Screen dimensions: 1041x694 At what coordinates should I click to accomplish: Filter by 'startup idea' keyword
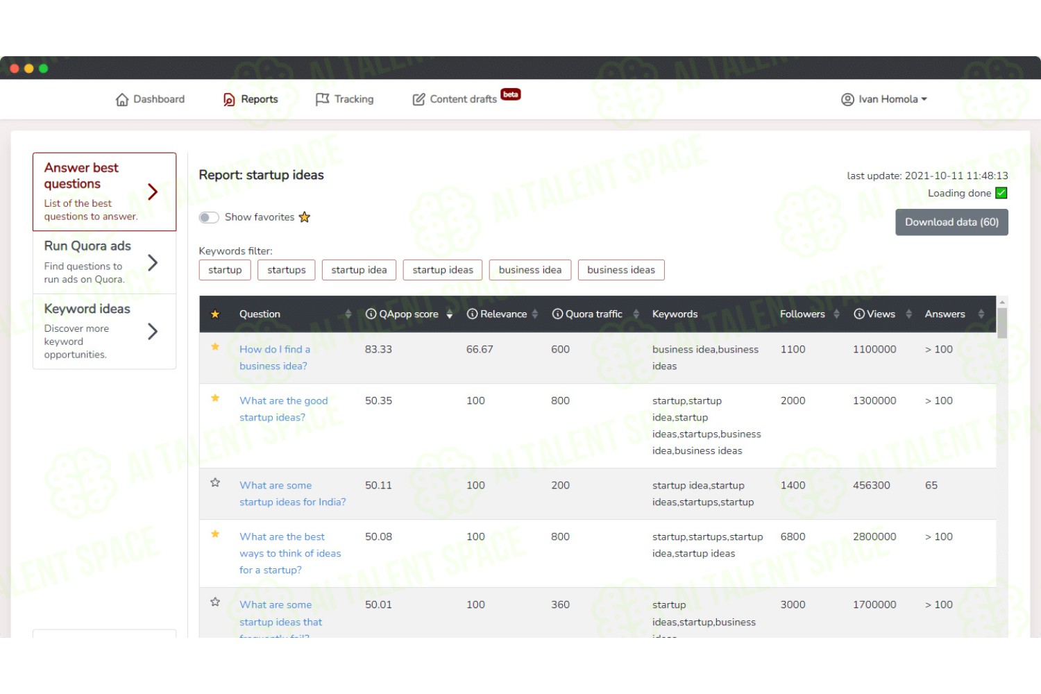tap(359, 270)
